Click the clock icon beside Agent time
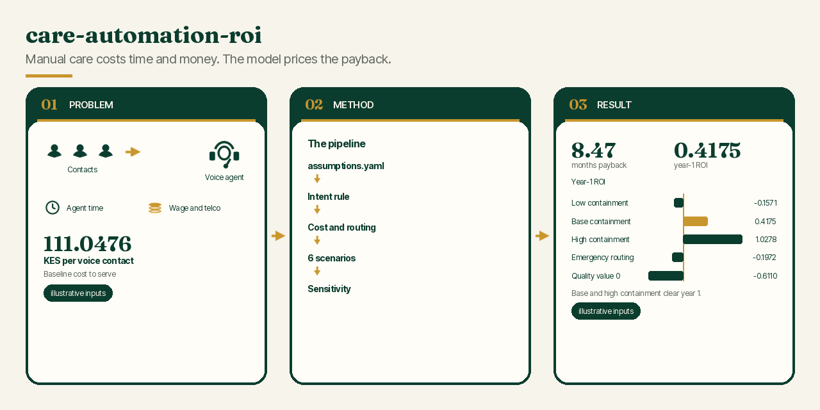The height and width of the screenshot is (410, 820). pos(53,208)
